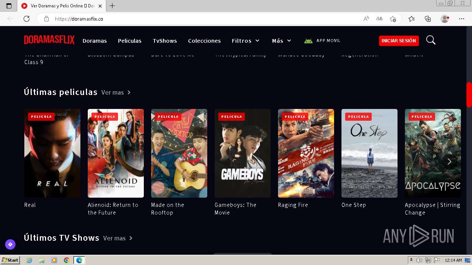Open File Explorer from the taskbar
Viewport: 472px width, 265px height.
click(42, 260)
